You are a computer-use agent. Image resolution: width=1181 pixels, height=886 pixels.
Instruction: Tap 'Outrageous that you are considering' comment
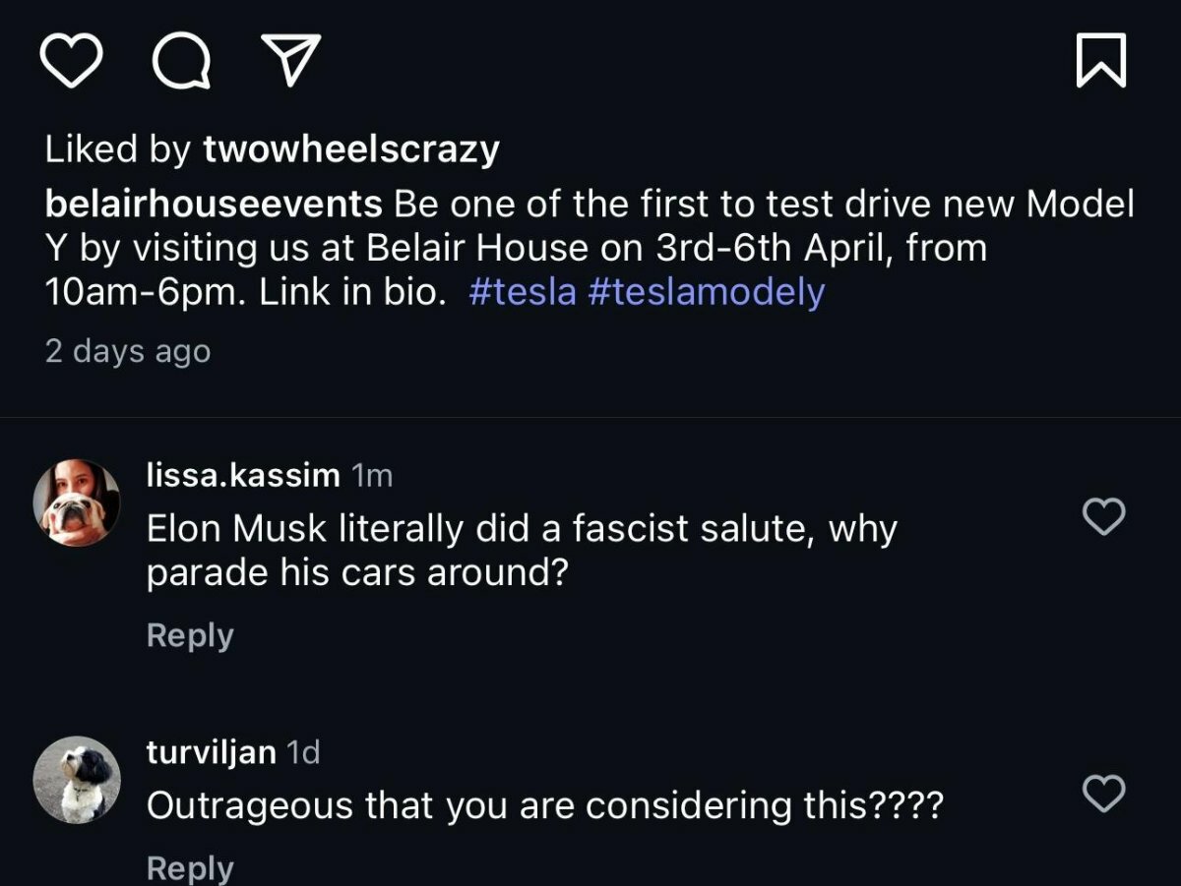coord(544,806)
